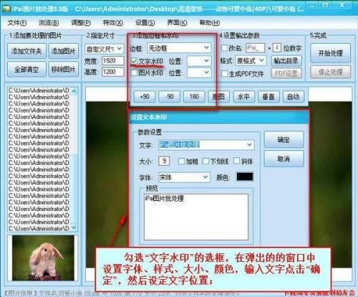Open the 调整(P) menu

click(x=81, y=23)
